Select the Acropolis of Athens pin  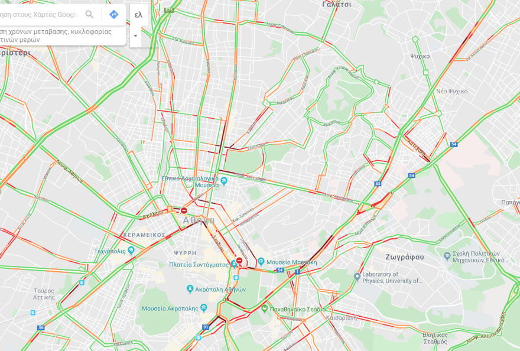pos(190,289)
